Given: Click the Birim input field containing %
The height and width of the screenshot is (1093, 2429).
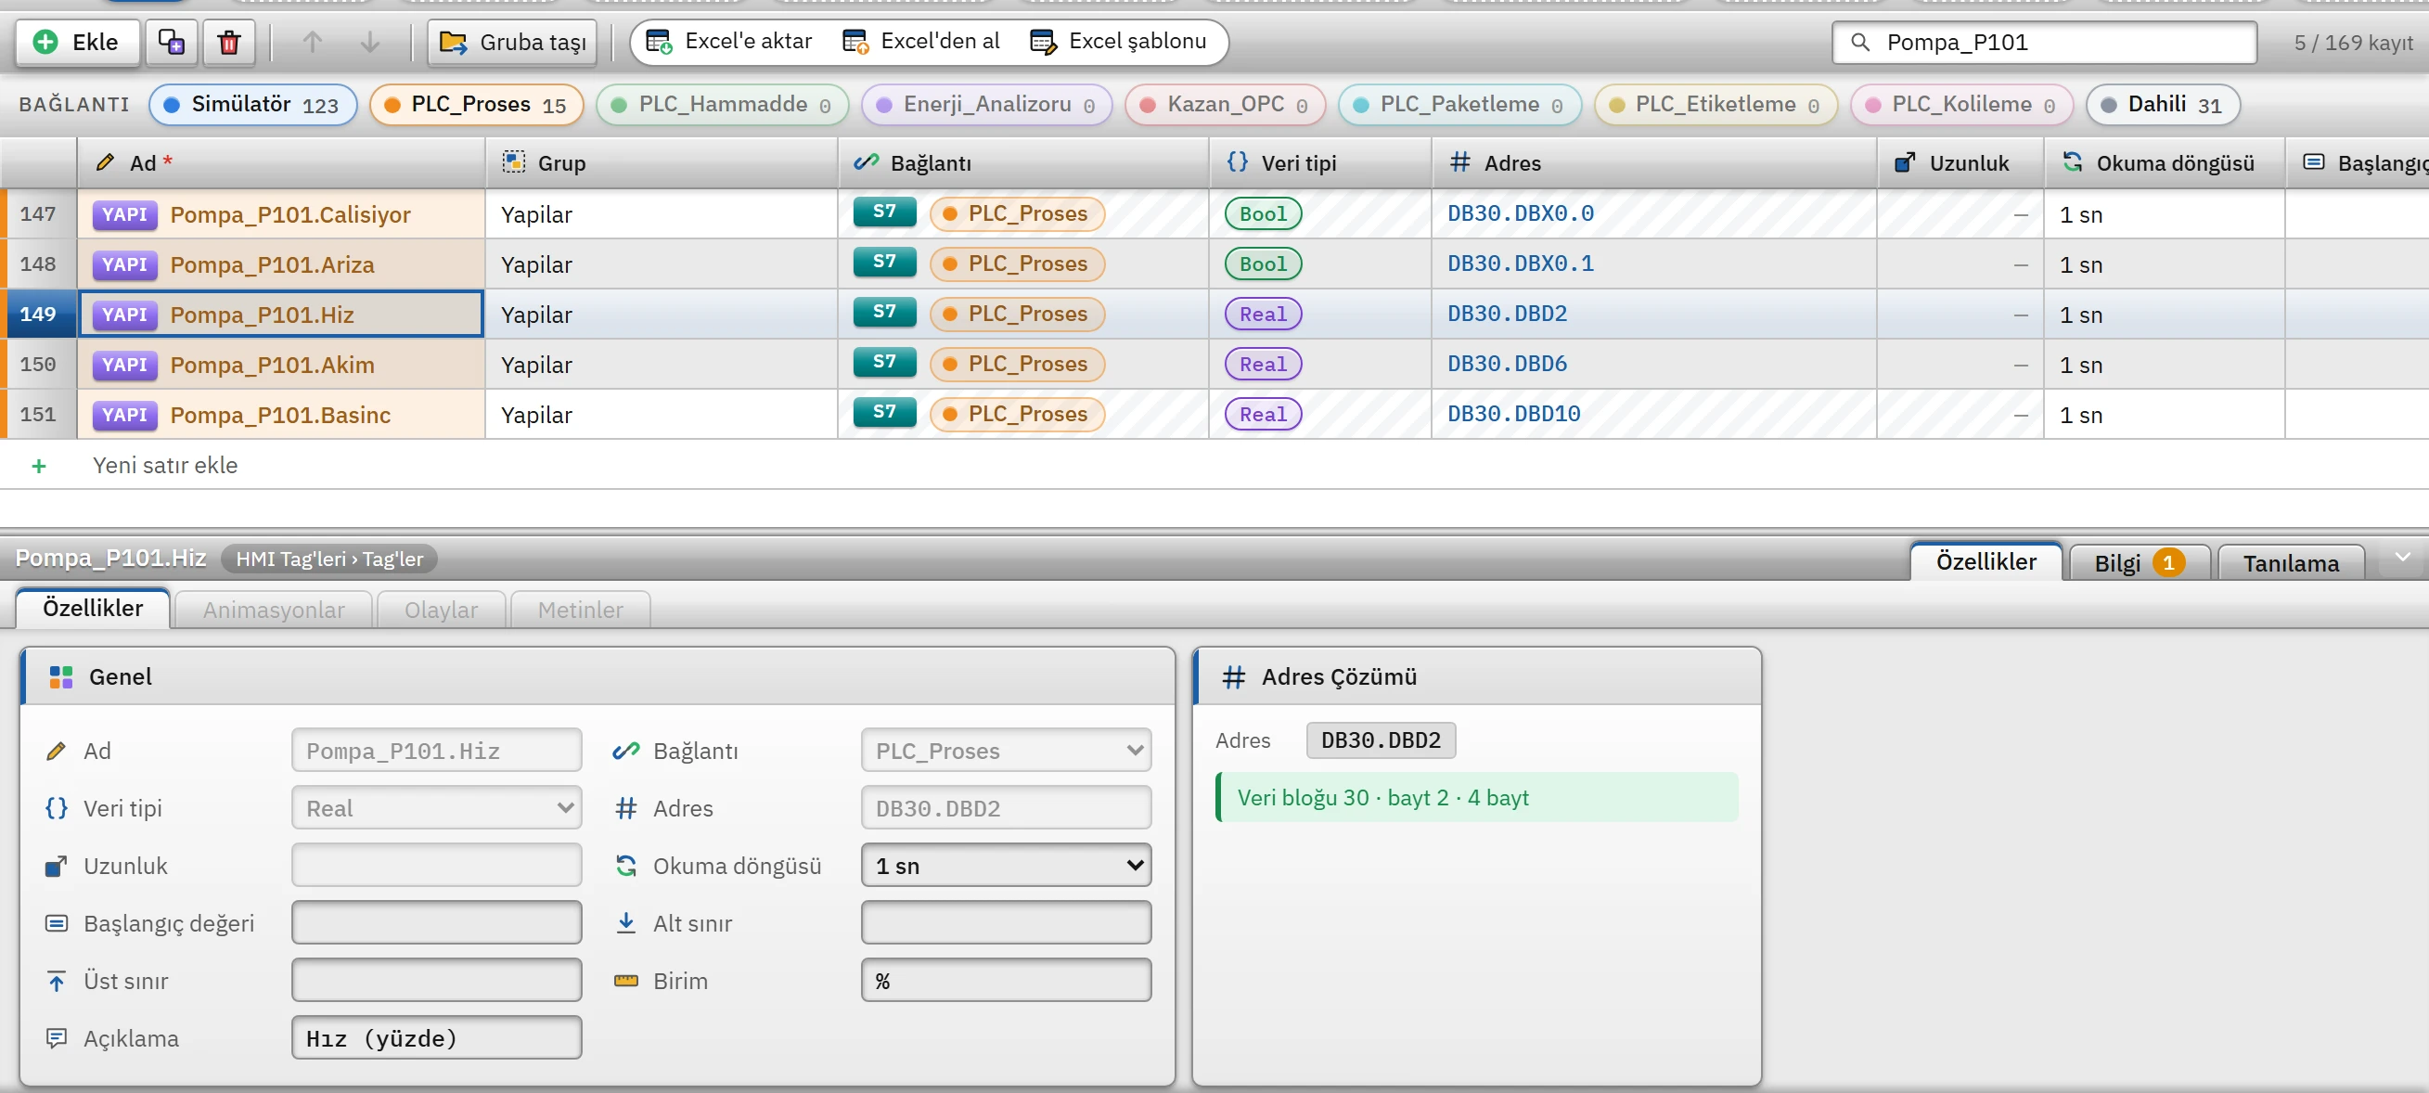Looking at the screenshot, I should (x=1005, y=980).
